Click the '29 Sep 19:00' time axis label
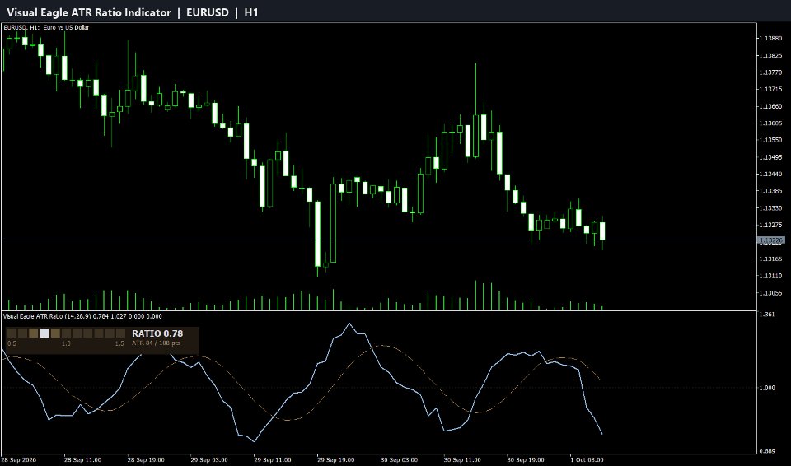791x466 pixels. pyautogui.click(x=335, y=460)
